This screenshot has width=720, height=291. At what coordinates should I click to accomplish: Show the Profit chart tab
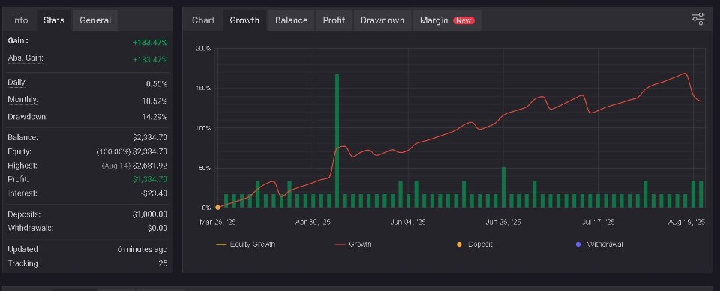point(334,20)
